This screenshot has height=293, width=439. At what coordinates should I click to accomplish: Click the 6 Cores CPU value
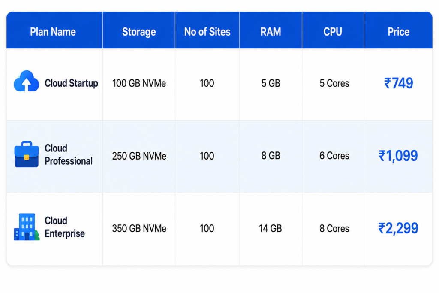click(x=334, y=156)
